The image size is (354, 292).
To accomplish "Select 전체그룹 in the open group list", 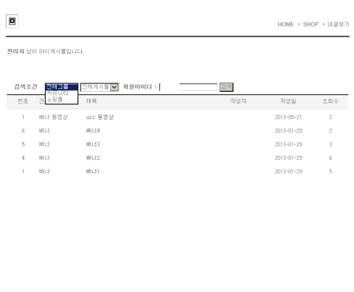I will [x=62, y=87].
